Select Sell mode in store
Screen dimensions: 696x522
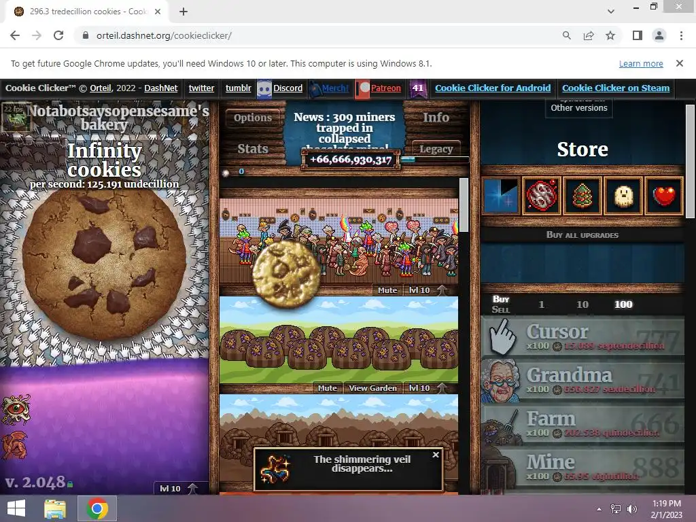pos(501,309)
